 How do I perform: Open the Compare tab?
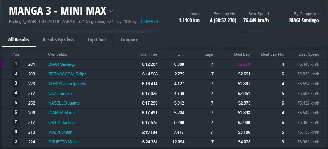click(129, 40)
